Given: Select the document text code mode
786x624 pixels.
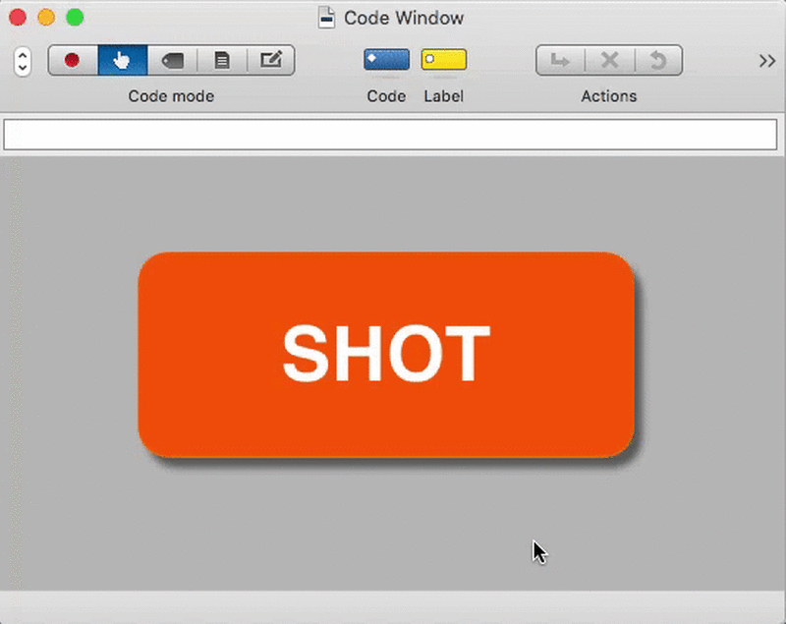Looking at the screenshot, I should pos(222,60).
